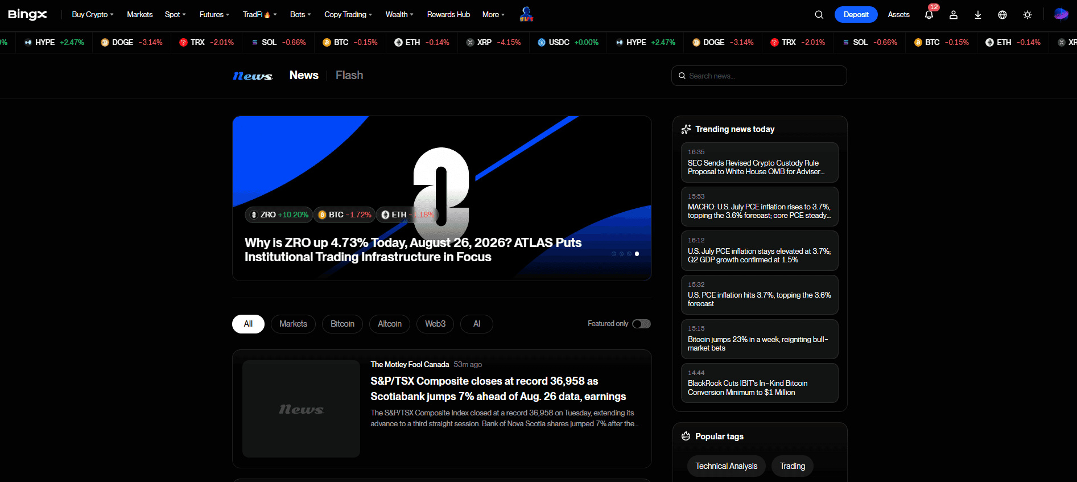
Task: Switch theme with the sun icon
Action: (1028, 15)
